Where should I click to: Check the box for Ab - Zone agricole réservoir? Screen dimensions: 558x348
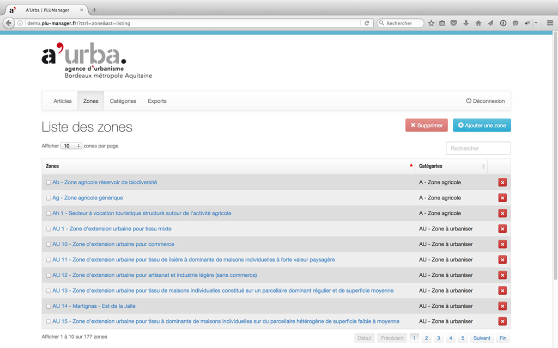click(48, 183)
